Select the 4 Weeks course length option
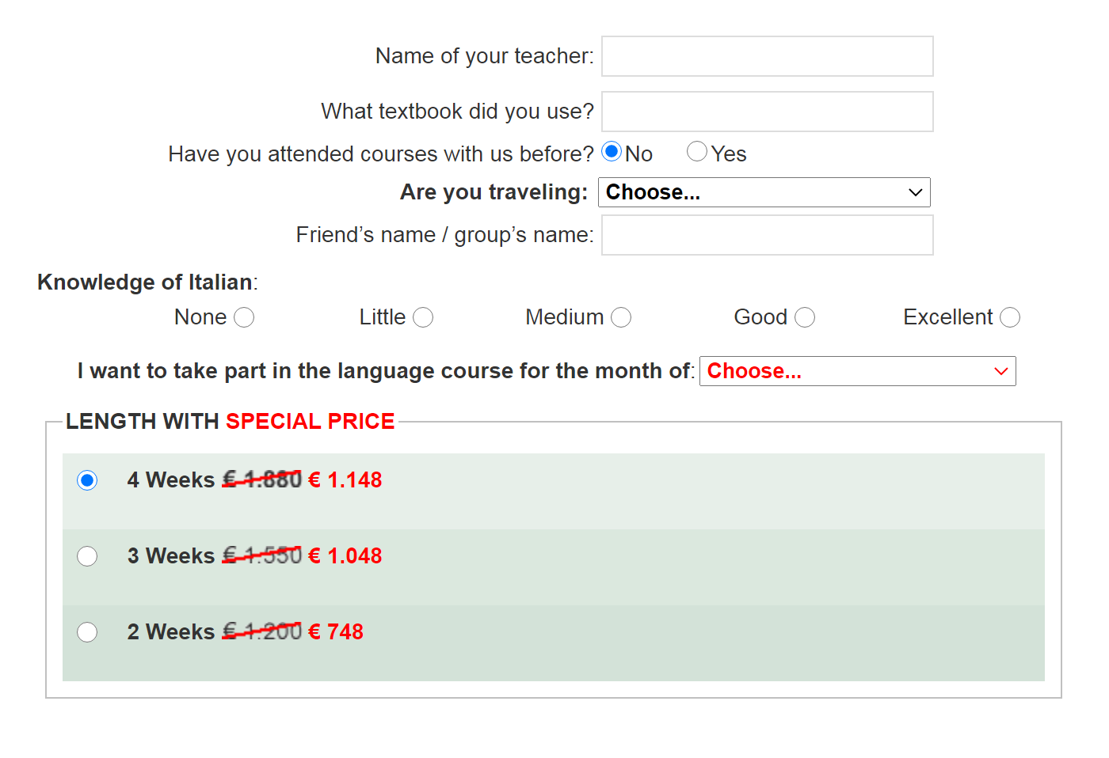This screenshot has width=1109, height=758. click(x=87, y=480)
